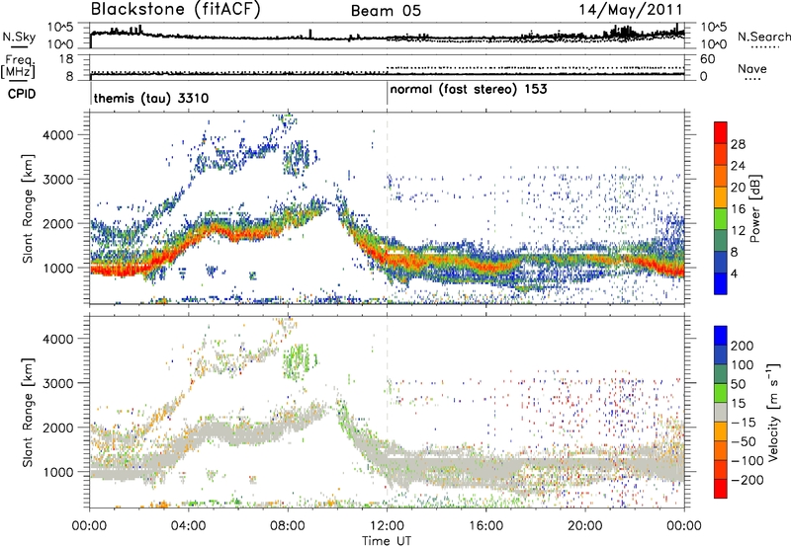Click the "-100" velocity colorbar label

click(747, 461)
